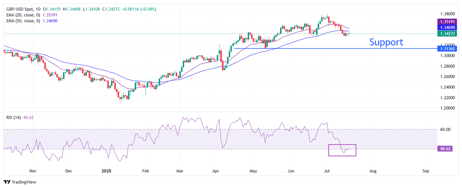462x188 pixels.
Task: Click the Sep label on time axis
Action: click(x=426, y=171)
